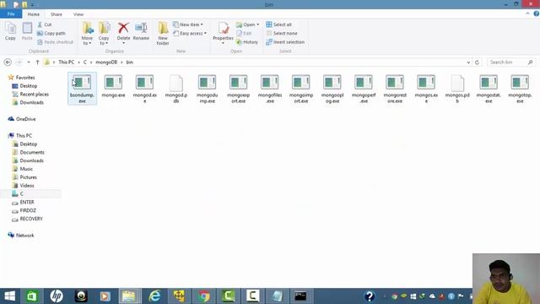Screen dimensions: 540x304
Task: Click the Paste ribbon icon
Action: coord(27,31)
